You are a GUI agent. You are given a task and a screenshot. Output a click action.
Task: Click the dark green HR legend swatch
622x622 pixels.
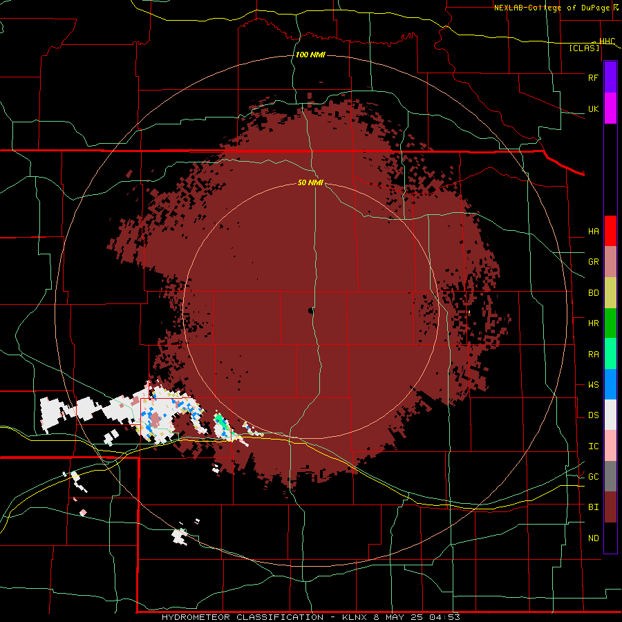[x=610, y=323]
